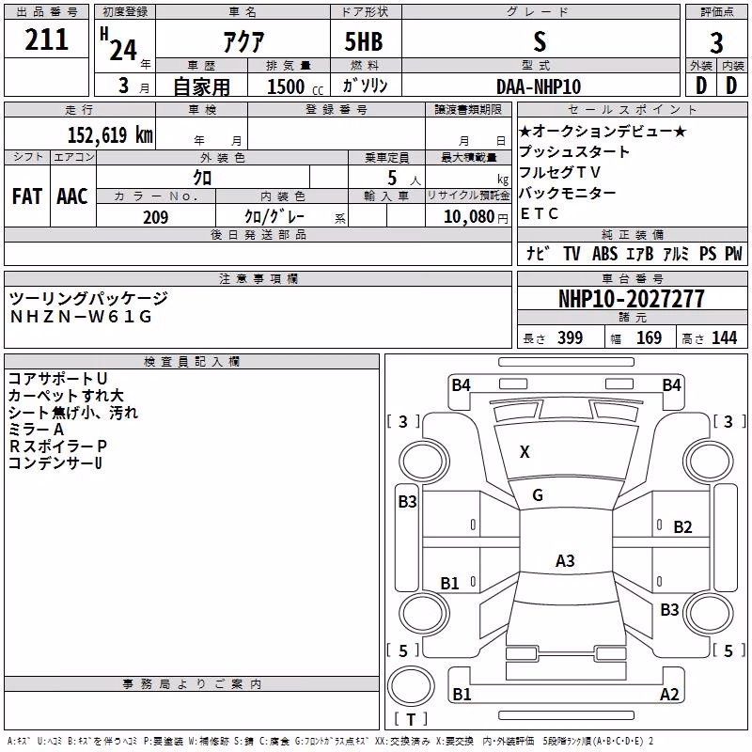Screen dimensions: 752x752
Task: Select the color number "209"
Action: coord(155,217)
